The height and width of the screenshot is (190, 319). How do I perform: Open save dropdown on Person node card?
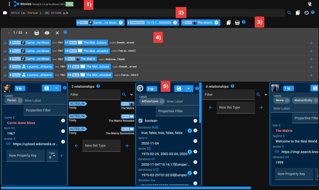click(56, 88)
